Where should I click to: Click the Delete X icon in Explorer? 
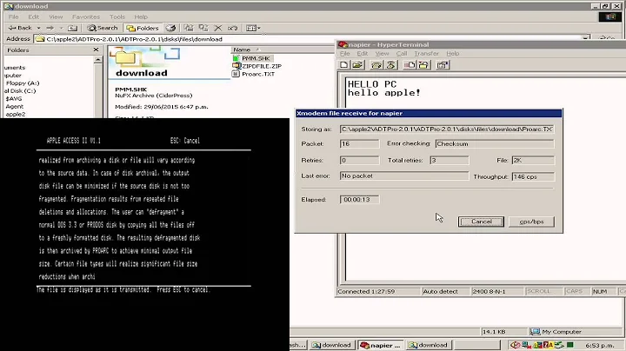218,28
